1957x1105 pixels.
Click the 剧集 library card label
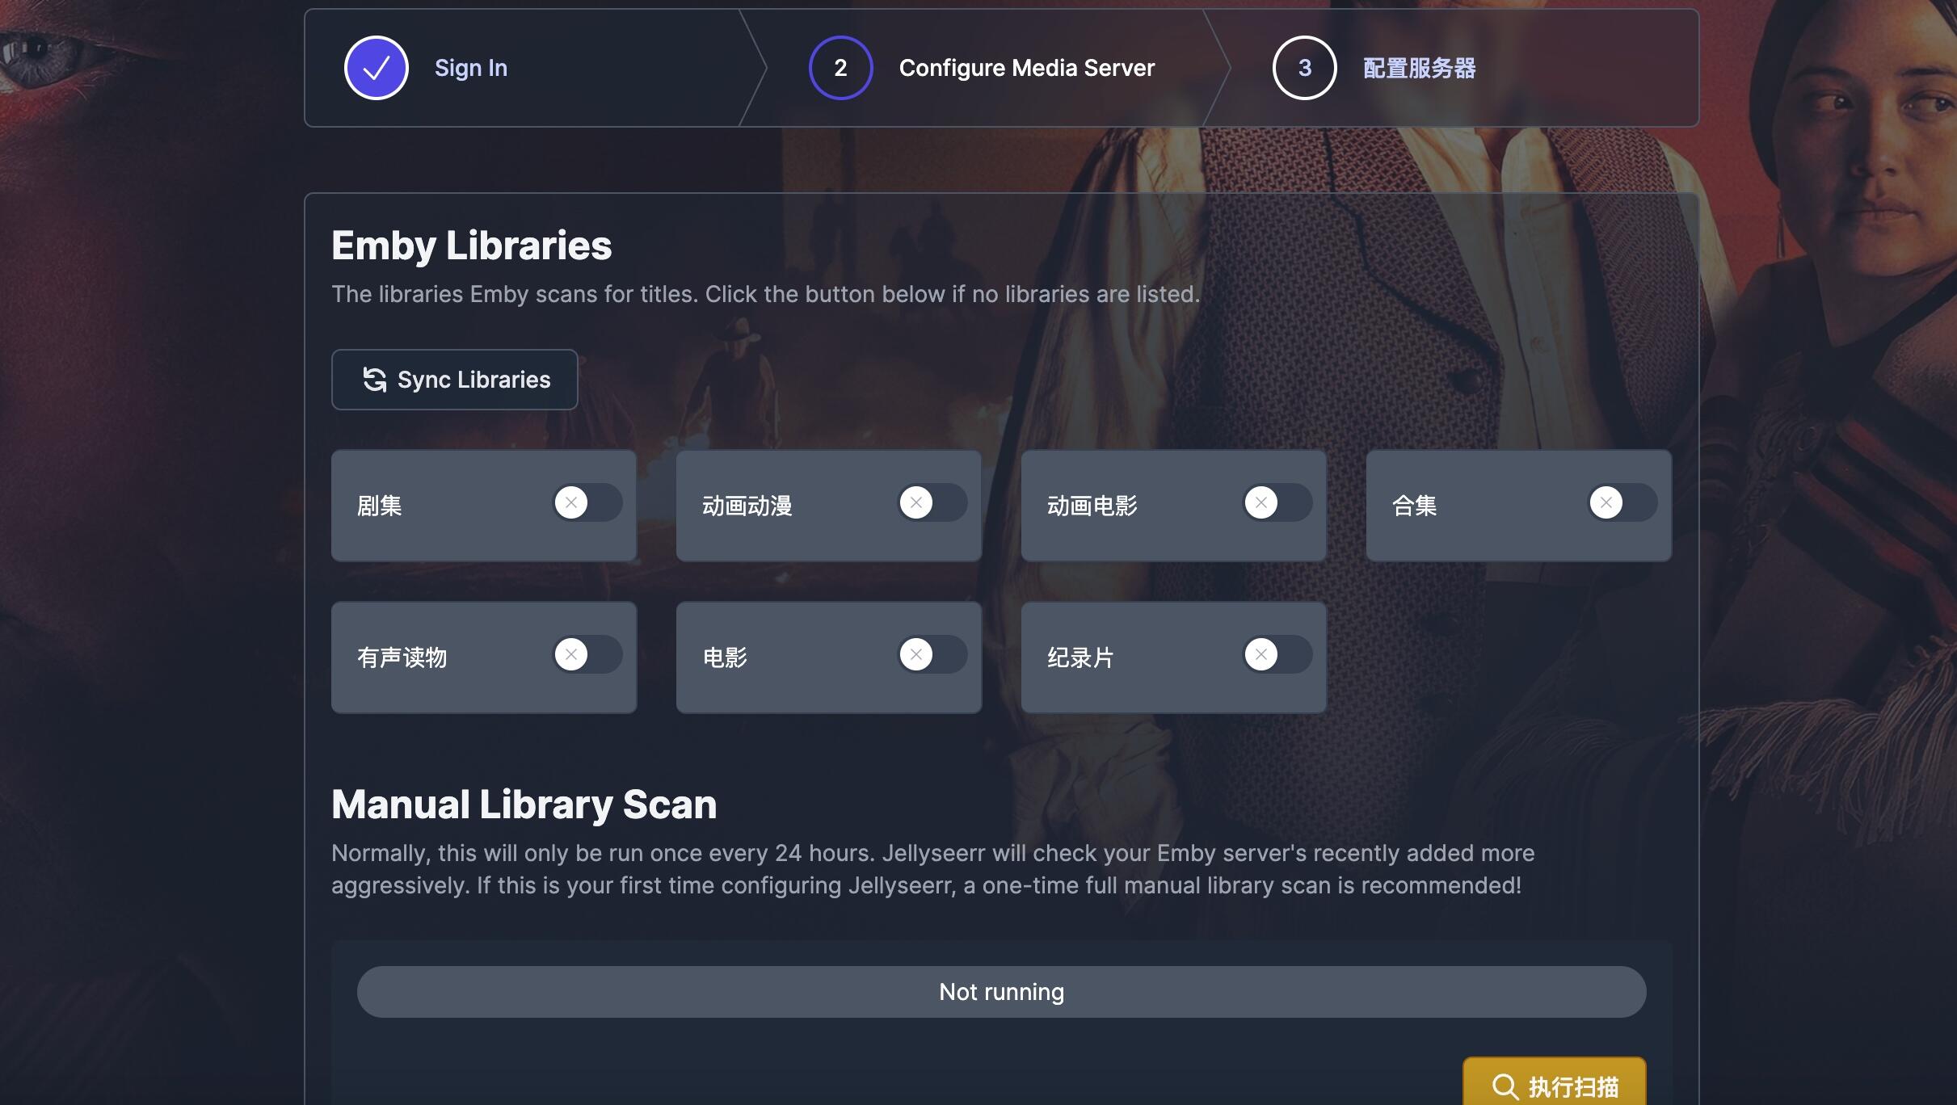pos(379,506)
